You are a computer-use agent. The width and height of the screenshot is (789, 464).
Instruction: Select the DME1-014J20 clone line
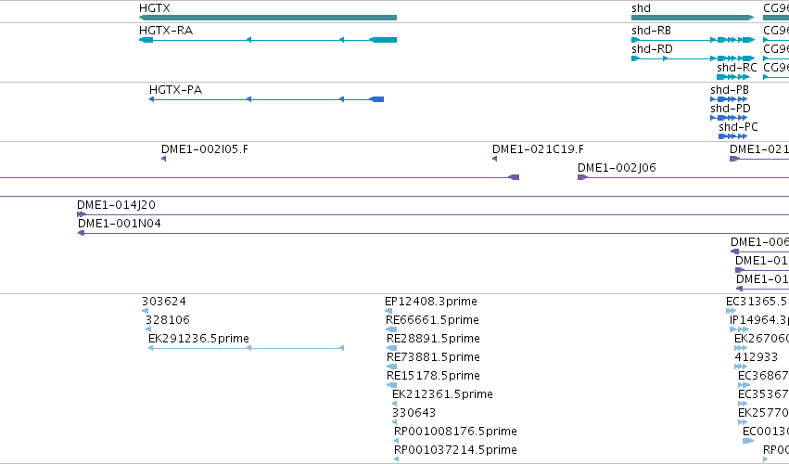[433, 214]
